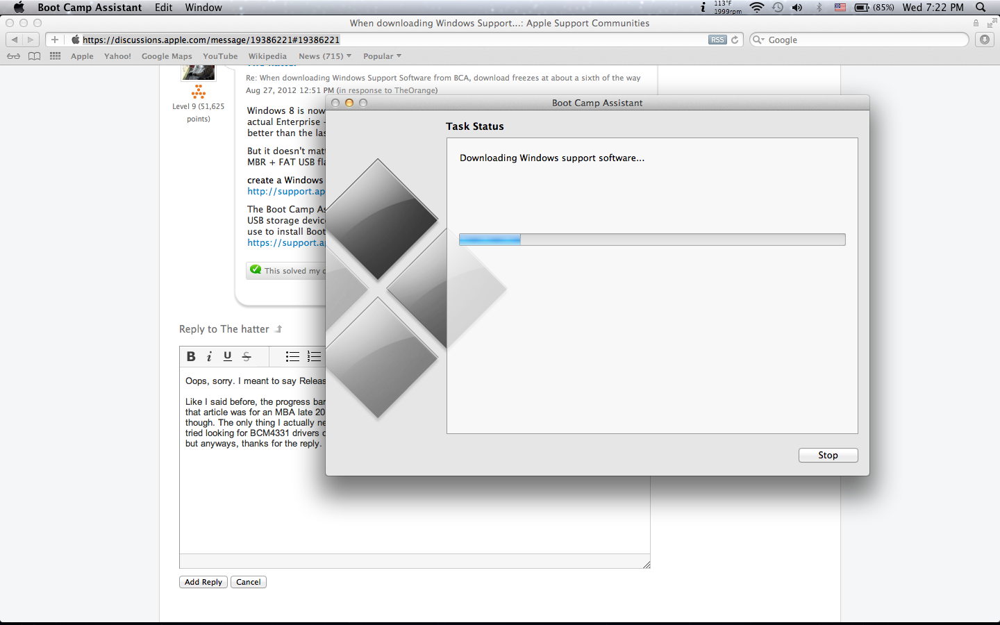Open the Google Maps bookmark
The width and height of the screenshot is (1000, 625).
coord(167,56)
